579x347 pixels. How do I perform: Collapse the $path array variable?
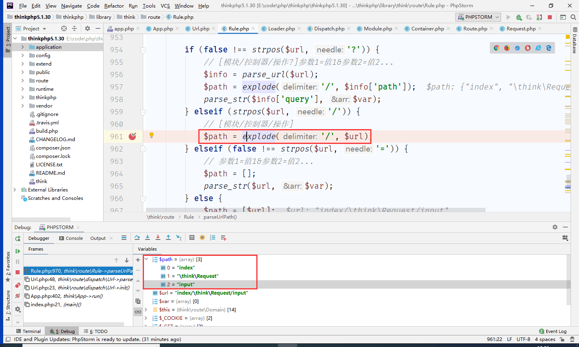point(146,259)
